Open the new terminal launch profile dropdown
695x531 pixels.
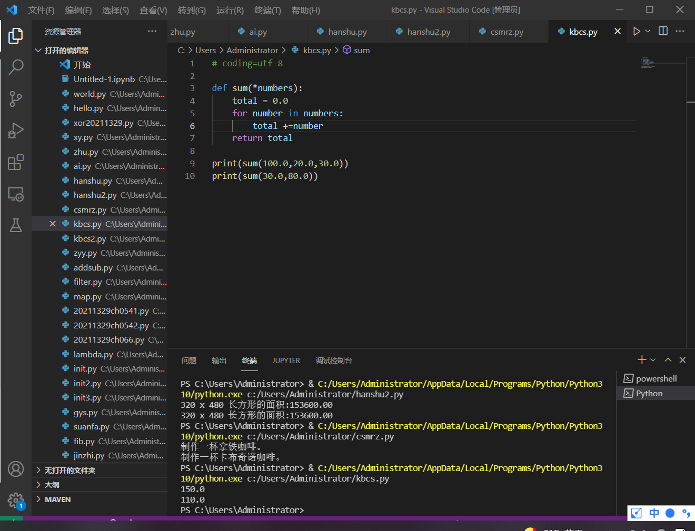click(653, 360)
